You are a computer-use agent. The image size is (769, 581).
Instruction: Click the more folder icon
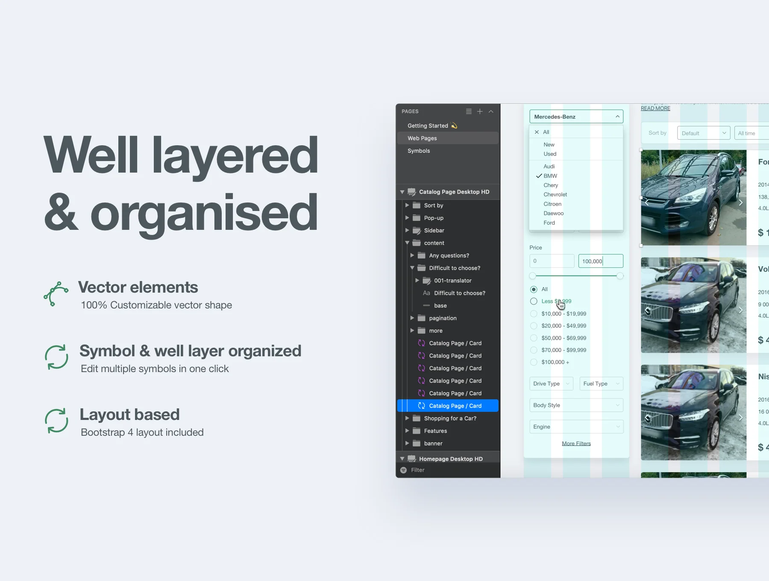tap(422, 331)
